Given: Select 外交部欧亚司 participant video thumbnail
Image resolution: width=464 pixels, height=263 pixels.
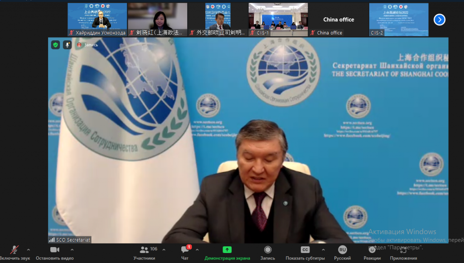Looking at the screenshot, I should click(x=218, y=19).
